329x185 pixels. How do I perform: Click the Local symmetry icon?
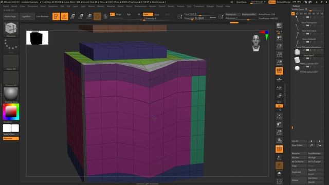(279, 88)
